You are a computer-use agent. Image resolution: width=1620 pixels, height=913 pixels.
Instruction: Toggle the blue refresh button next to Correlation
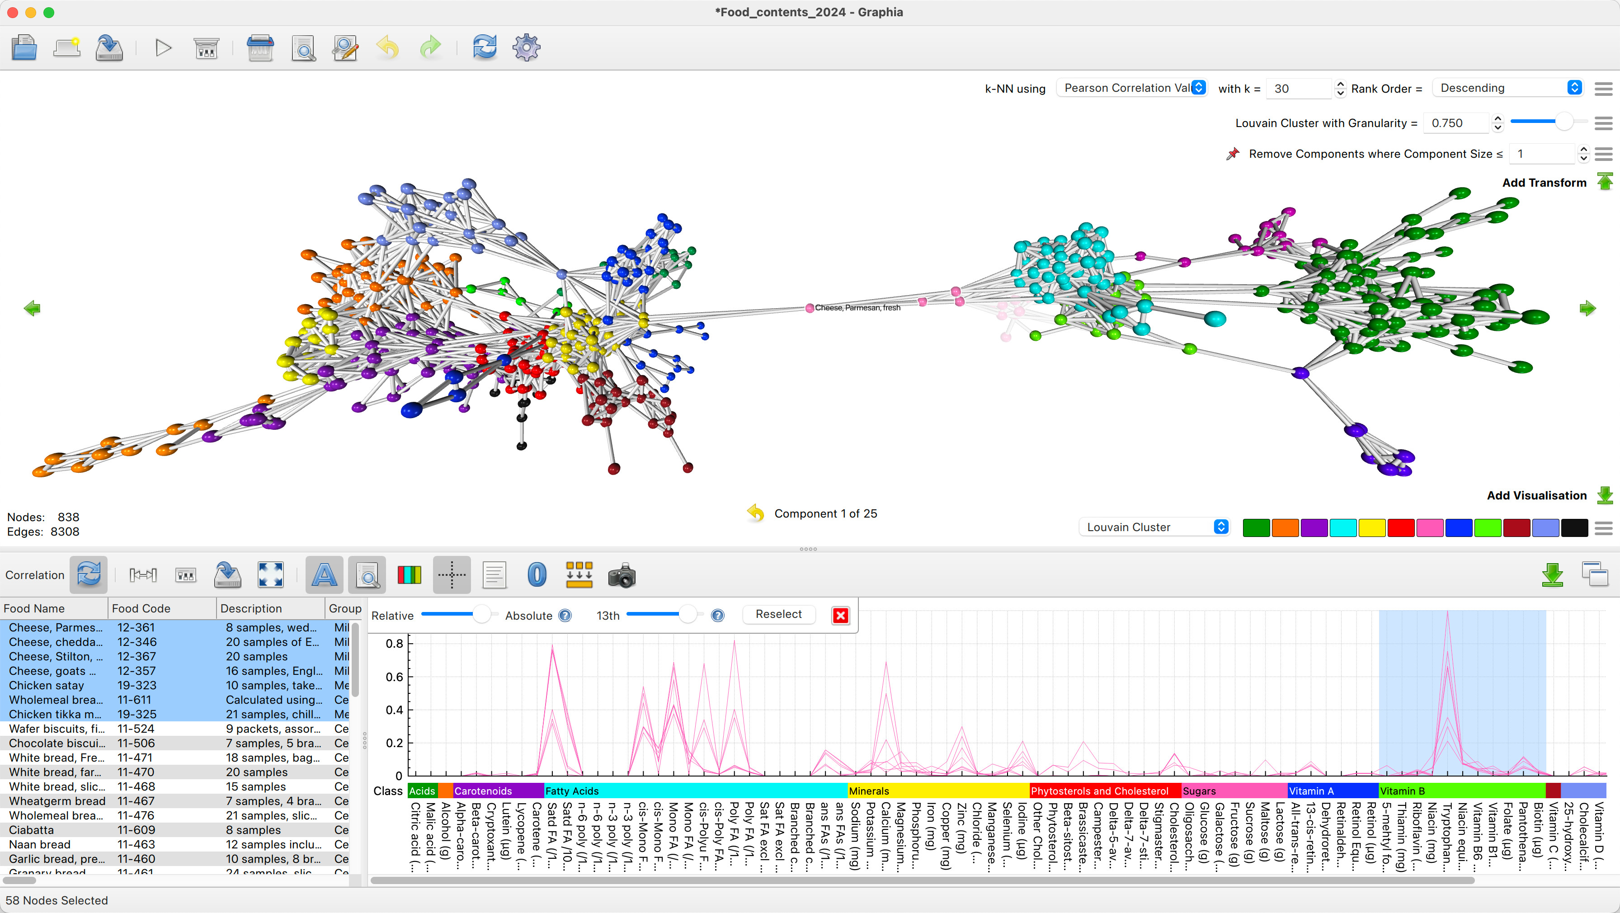(x=89, y=575)
